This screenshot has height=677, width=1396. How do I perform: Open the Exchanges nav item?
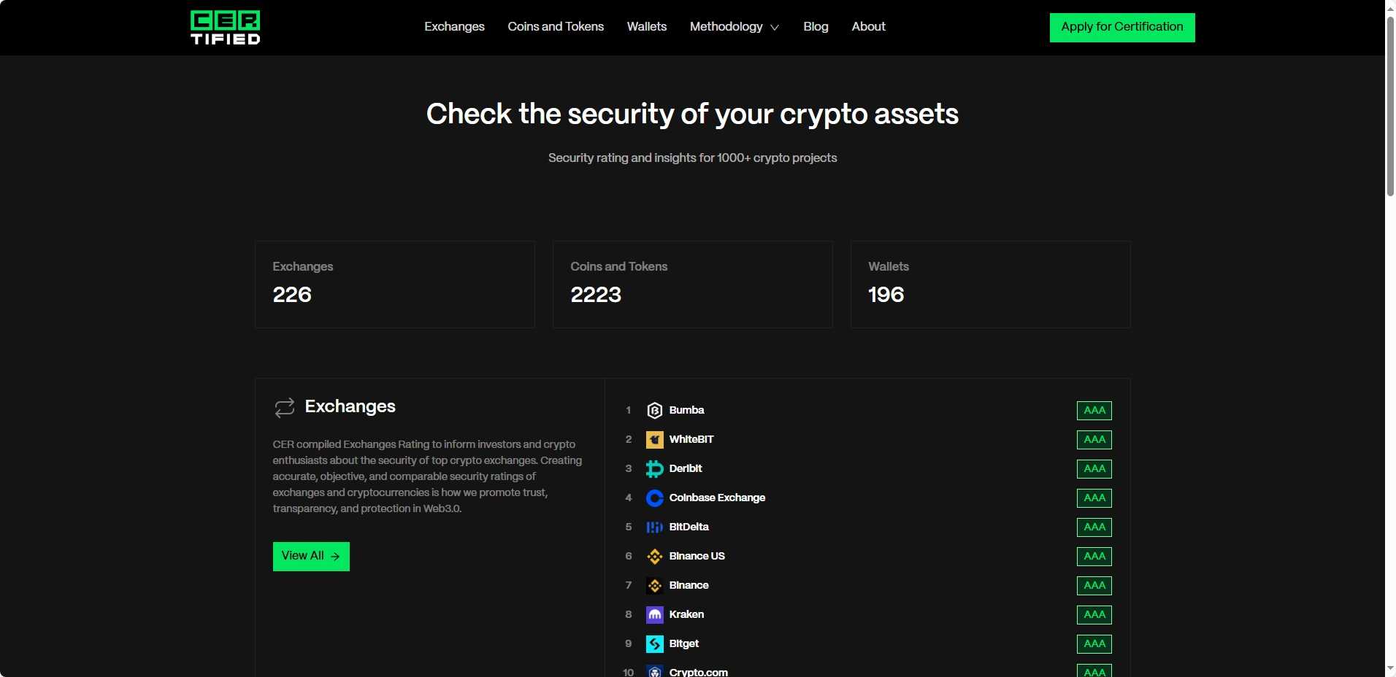tap(454, 27)
